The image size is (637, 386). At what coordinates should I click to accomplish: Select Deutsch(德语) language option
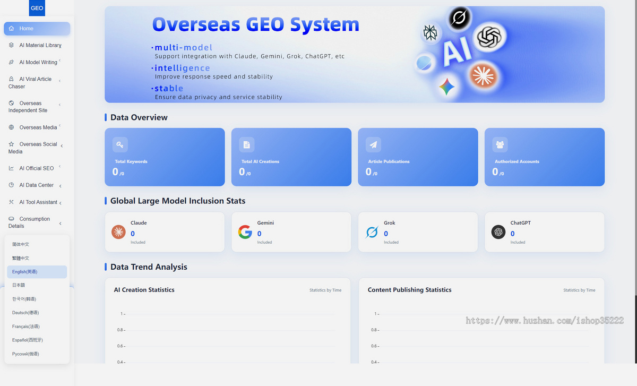(x=37, y=313)
